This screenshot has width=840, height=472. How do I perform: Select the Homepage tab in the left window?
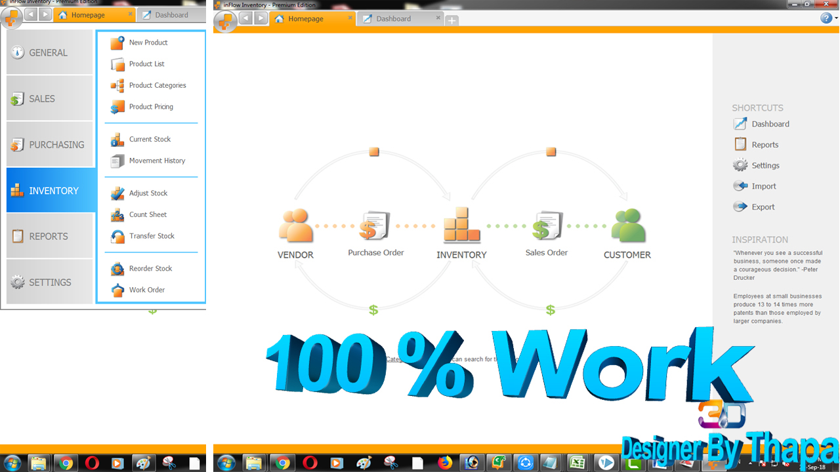[88, 15]
